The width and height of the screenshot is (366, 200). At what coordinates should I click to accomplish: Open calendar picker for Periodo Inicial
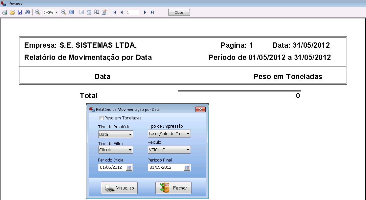[129, 167]
